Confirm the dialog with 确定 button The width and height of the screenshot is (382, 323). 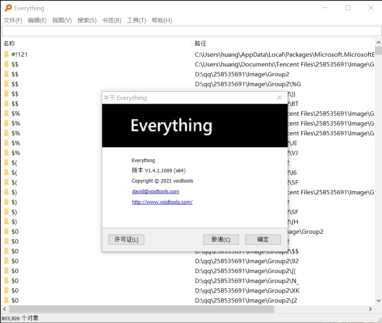coord(263,239)
